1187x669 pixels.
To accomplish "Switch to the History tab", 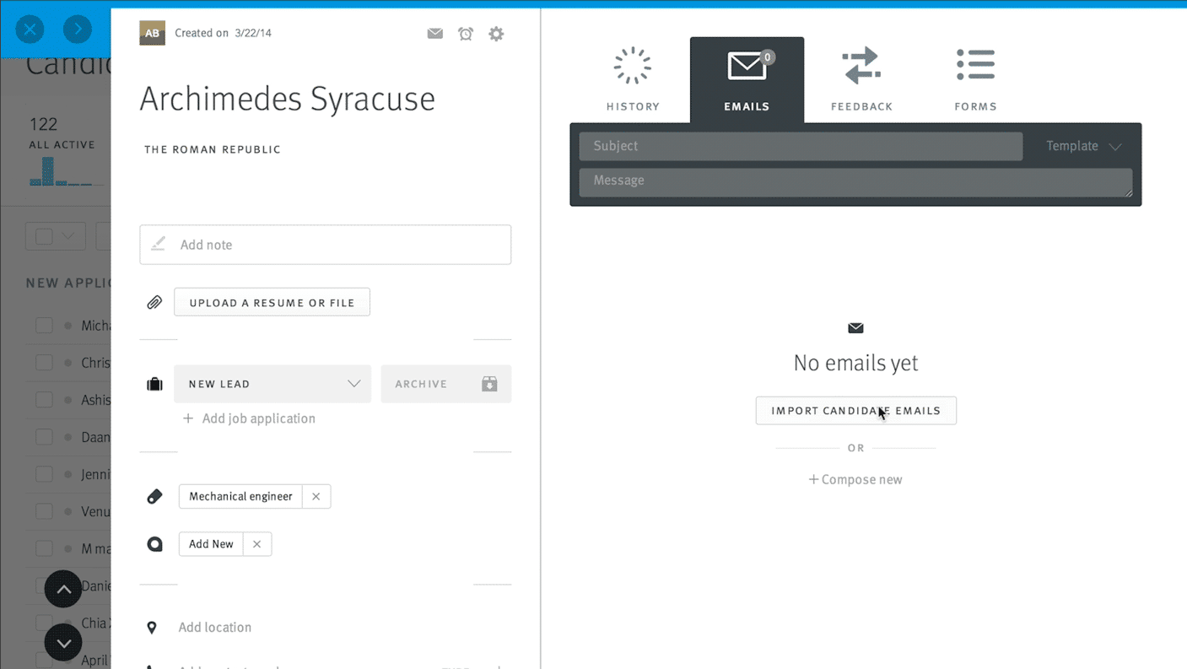I will (x=633, y=80).
